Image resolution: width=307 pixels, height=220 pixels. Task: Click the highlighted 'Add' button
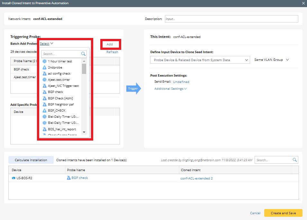[x=110, y=44]
